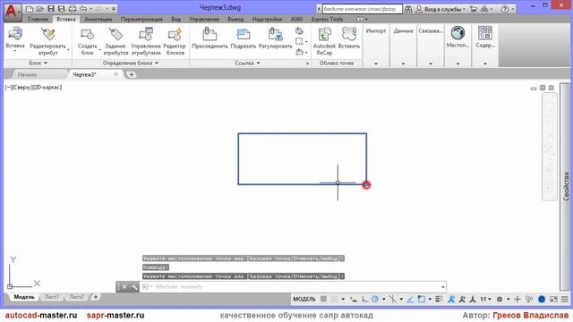Open Управление атрибутами manager
The image size is (573, 322).
click(146, 41)
